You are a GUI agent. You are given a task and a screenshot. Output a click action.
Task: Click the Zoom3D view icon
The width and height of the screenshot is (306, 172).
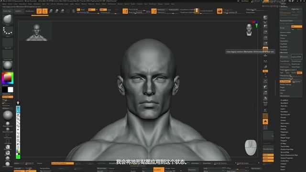pyautogui.click(x=265, y=93)
